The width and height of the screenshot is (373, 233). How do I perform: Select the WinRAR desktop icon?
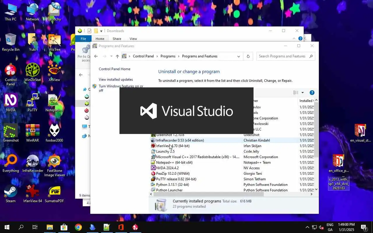point(32,133)
